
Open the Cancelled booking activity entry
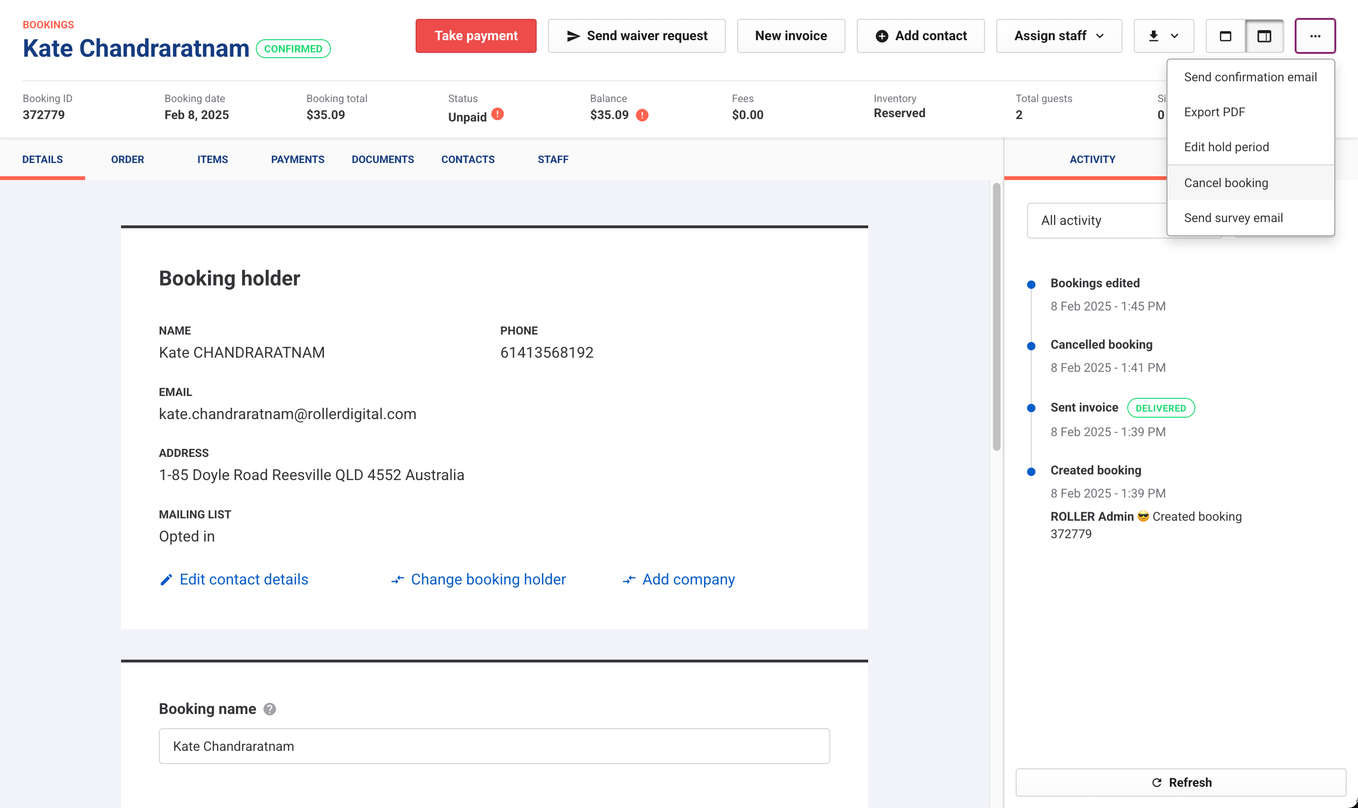tap(1101, 344)
